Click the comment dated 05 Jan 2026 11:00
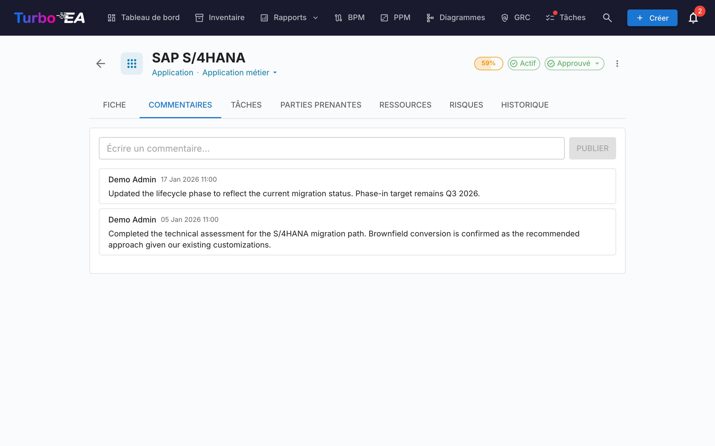Screen dimensions: 715x446 coord(357,232)
